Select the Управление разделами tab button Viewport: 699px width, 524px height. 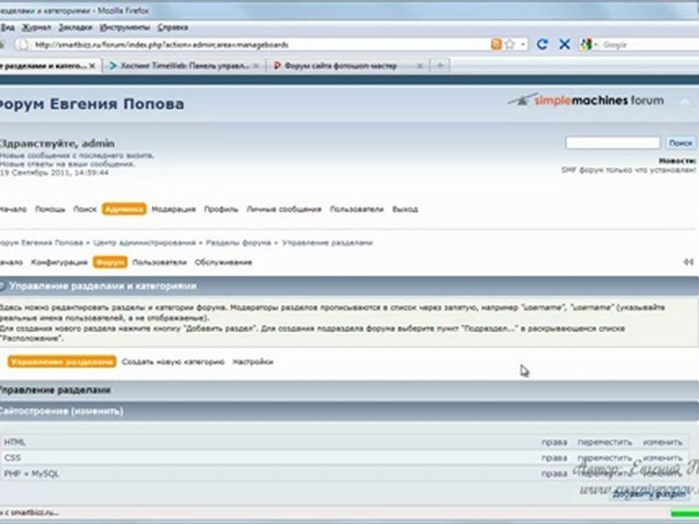click(62, 362)
